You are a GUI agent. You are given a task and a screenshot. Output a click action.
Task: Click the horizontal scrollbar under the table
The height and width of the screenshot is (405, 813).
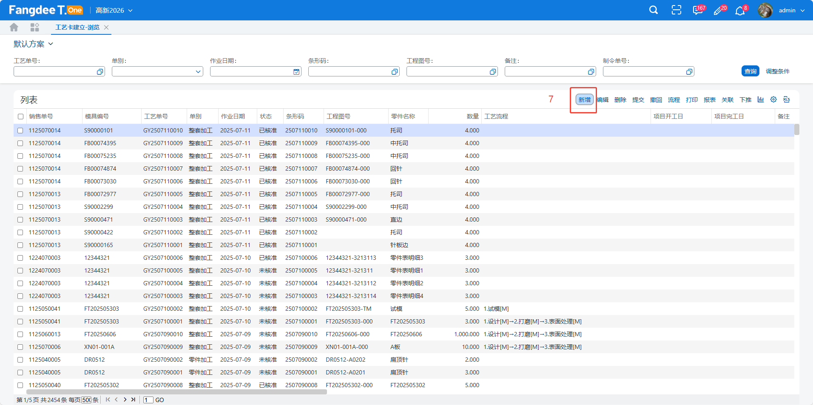coord(176,392)
